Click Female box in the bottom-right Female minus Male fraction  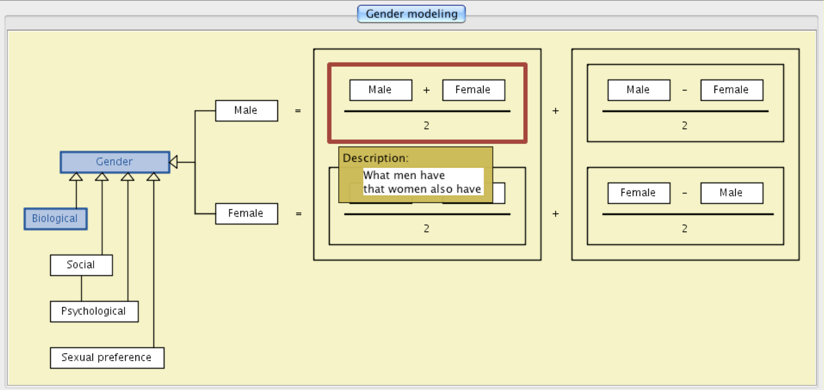click(639, 193)
